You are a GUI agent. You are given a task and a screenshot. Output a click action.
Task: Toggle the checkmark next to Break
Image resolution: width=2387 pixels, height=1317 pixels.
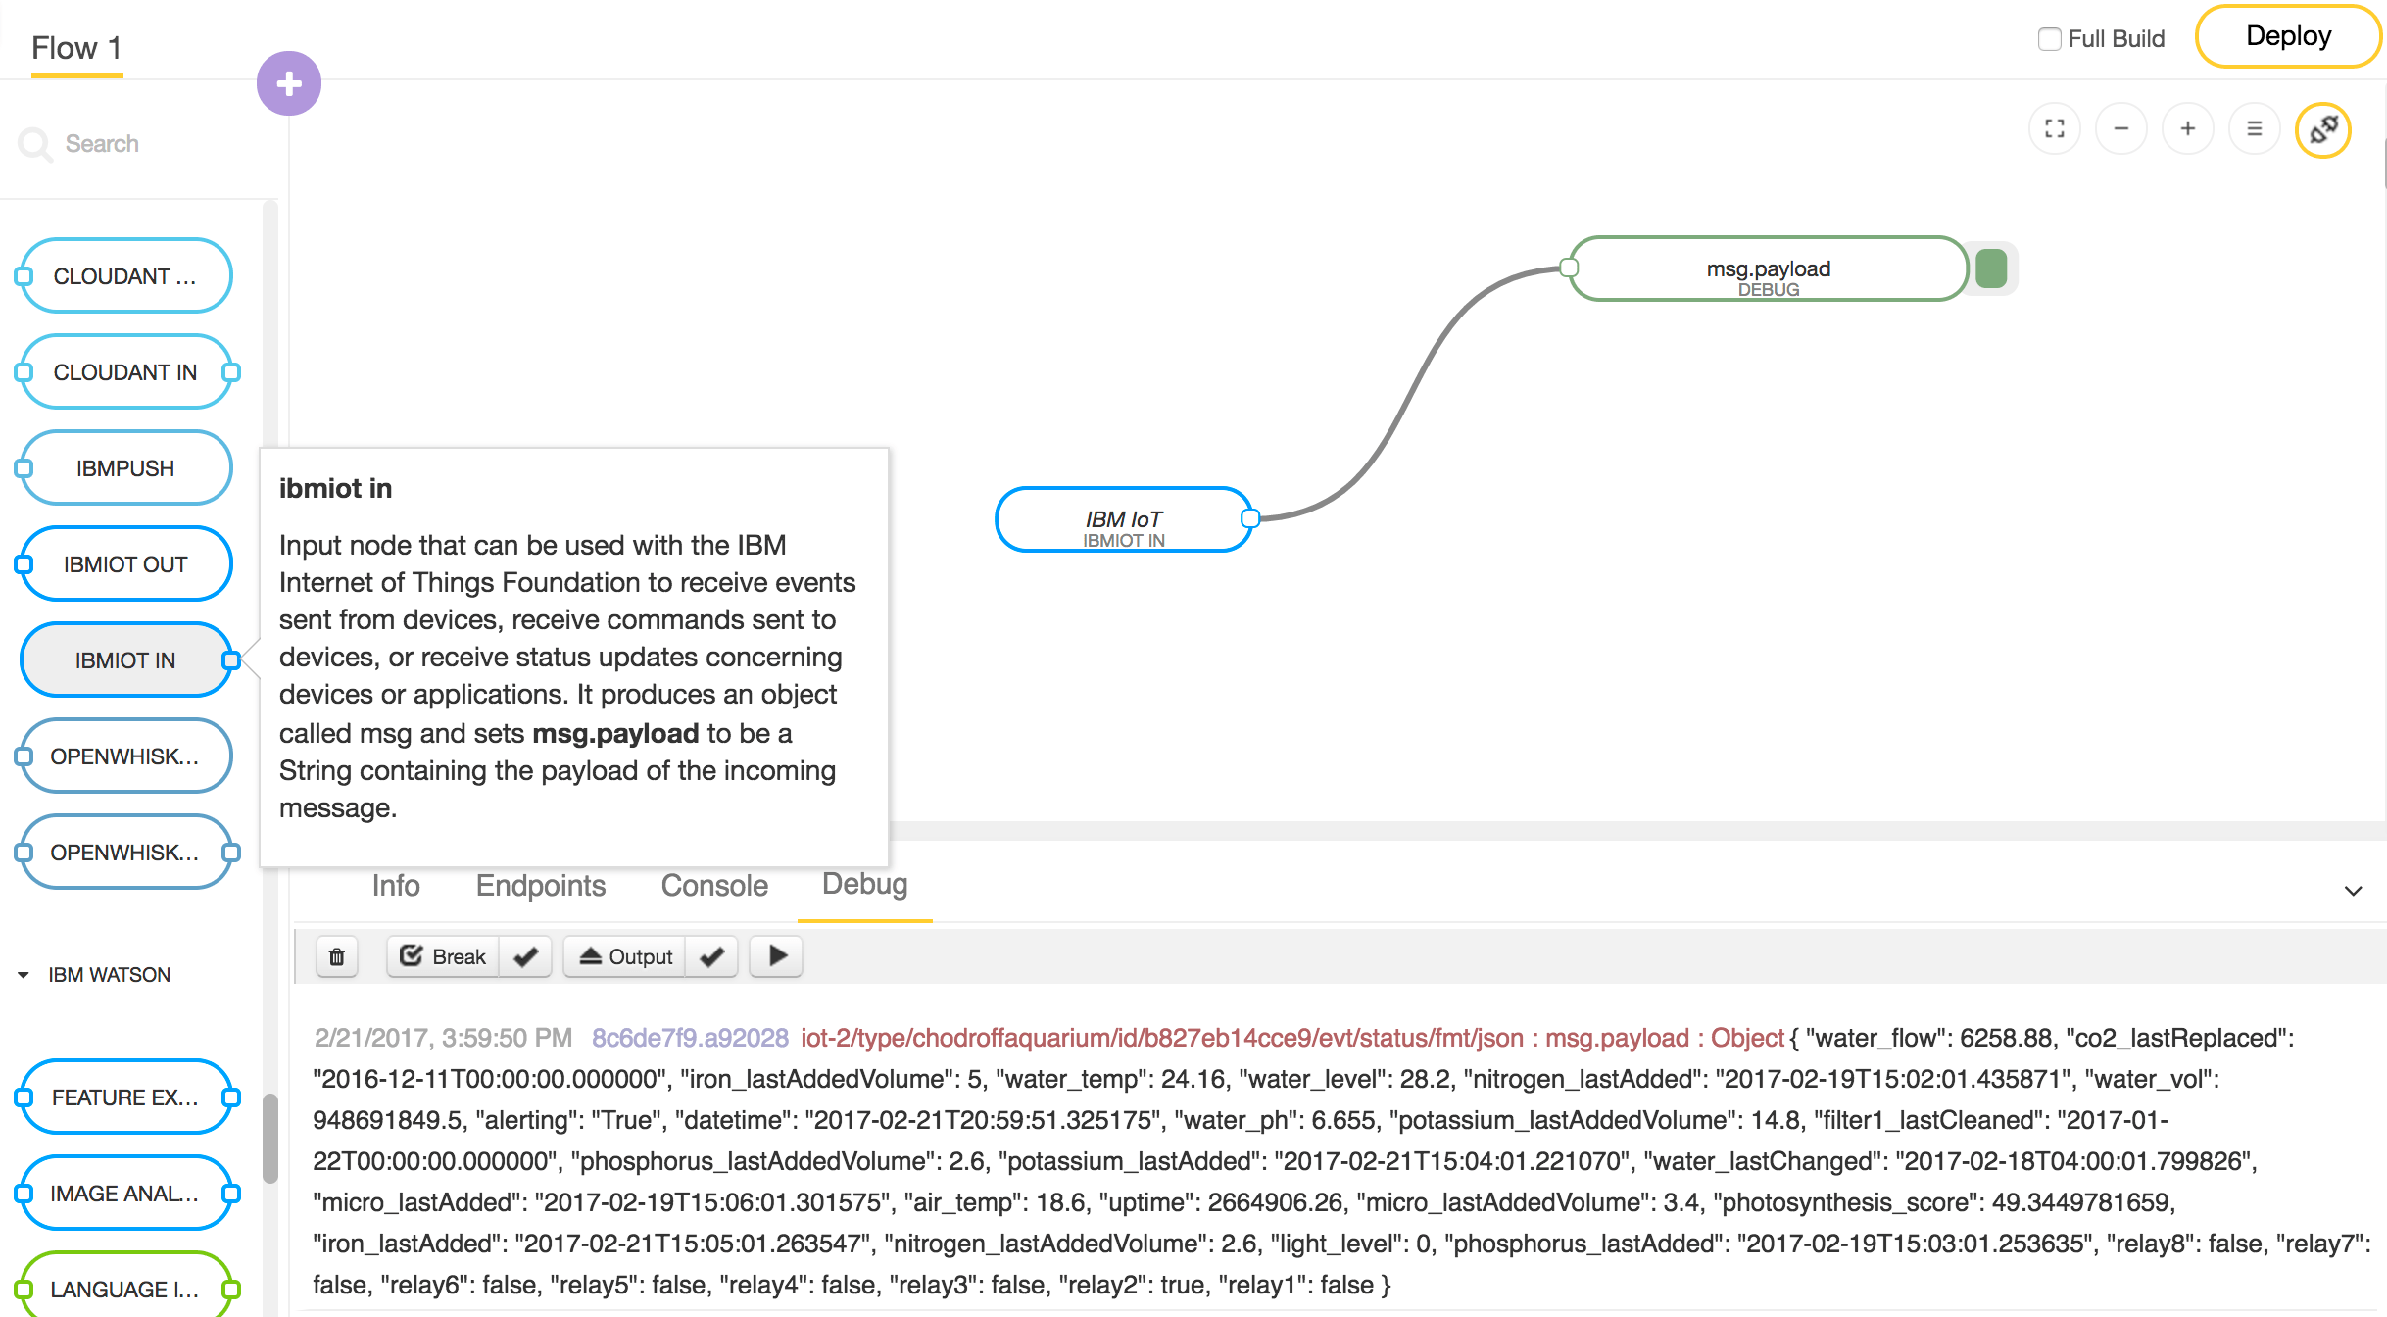pos(526,956)
